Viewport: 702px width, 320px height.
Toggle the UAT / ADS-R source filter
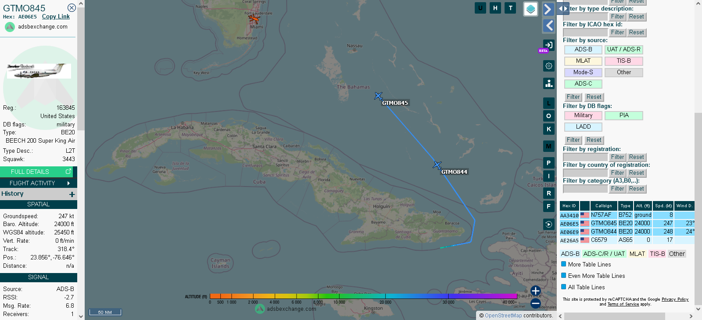(x=623, y=50)
